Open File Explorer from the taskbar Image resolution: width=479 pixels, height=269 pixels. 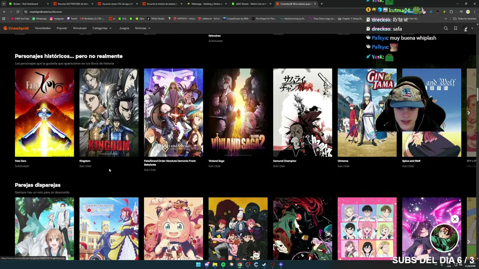[x=215, y=265]
